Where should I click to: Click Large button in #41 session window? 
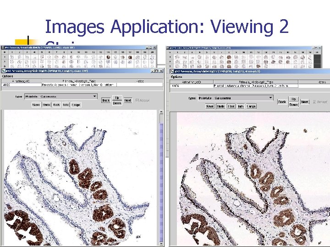pos(76,105)
